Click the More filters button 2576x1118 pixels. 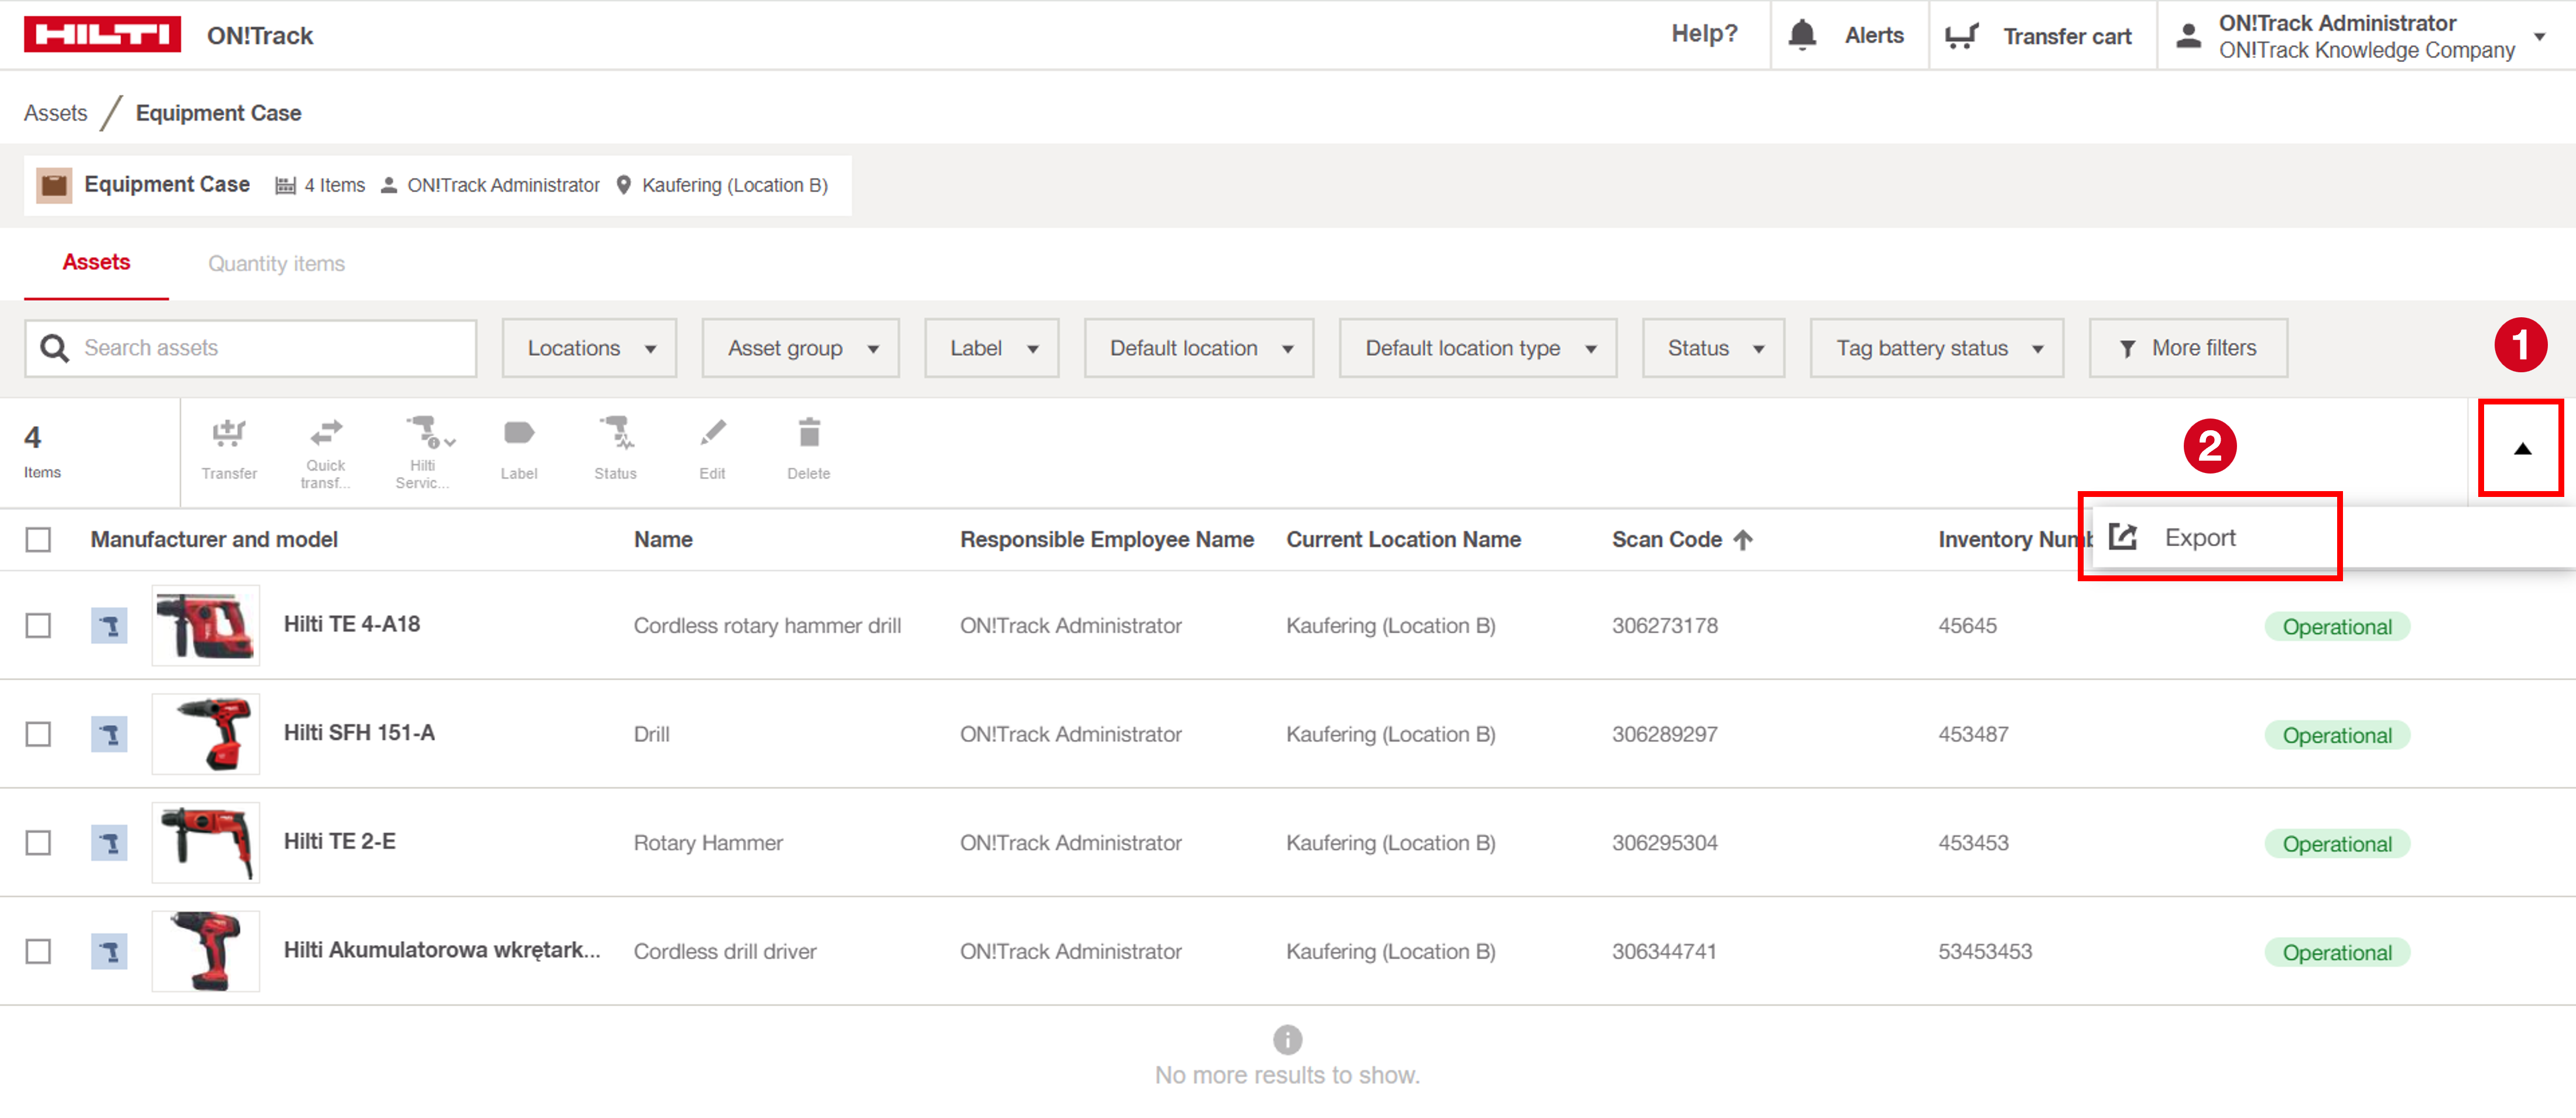pos(2187,348)
